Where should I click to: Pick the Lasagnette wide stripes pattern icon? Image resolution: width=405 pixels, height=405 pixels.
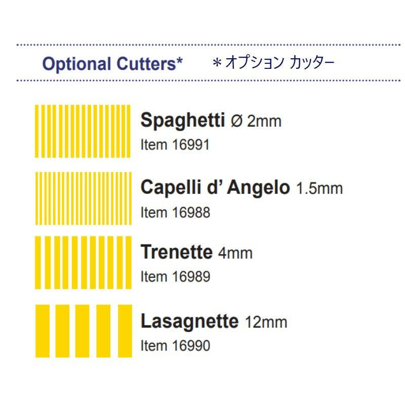click(x=83, y=331)
